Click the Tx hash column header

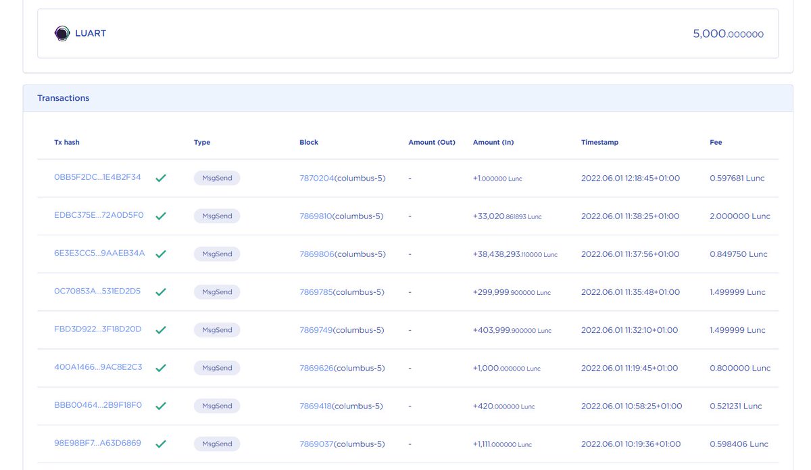coord(67,142)
